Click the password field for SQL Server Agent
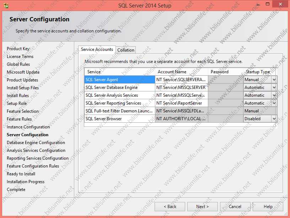290x218 pixels. [x=226, y=80]
